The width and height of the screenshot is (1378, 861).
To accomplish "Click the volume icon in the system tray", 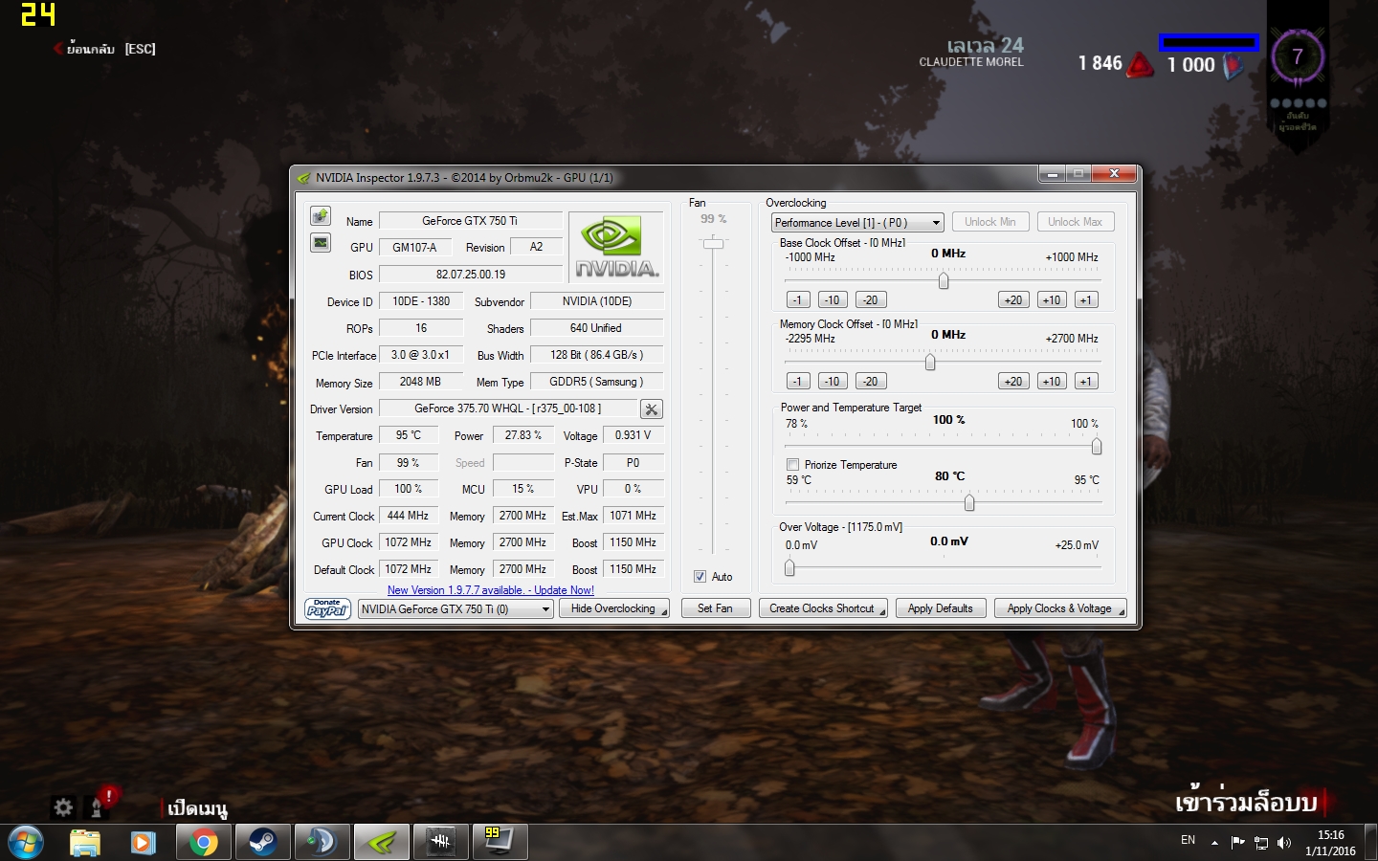I will pos(1284,843).
